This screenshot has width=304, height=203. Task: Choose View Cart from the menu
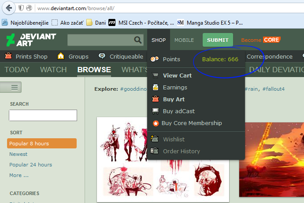[177, 75]
